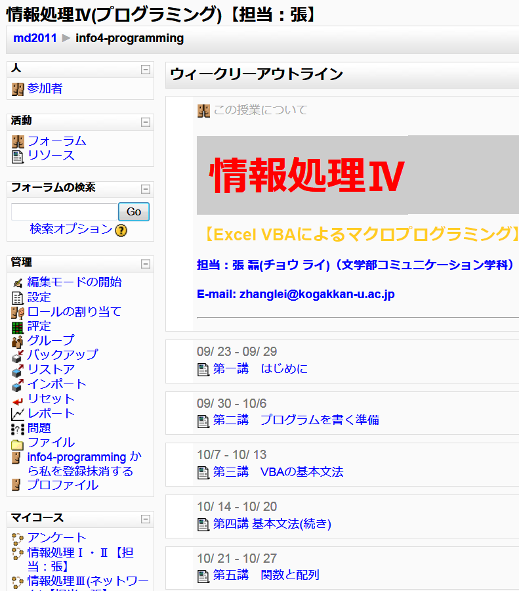Click the ロールの割り当て roles icon
The image size is (519, 591).
coord(18,313)
